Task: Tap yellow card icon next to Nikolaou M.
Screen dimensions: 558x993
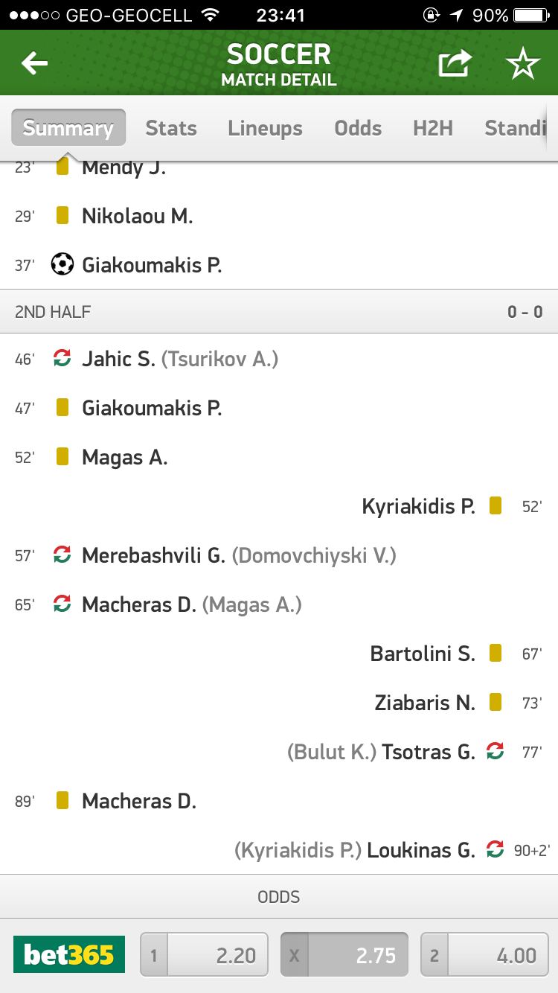Action: pos(62,216)
